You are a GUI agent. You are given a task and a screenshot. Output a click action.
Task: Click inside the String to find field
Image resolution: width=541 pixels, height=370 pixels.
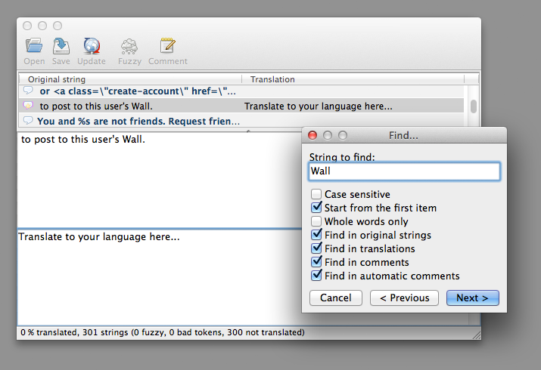(404, 171)
